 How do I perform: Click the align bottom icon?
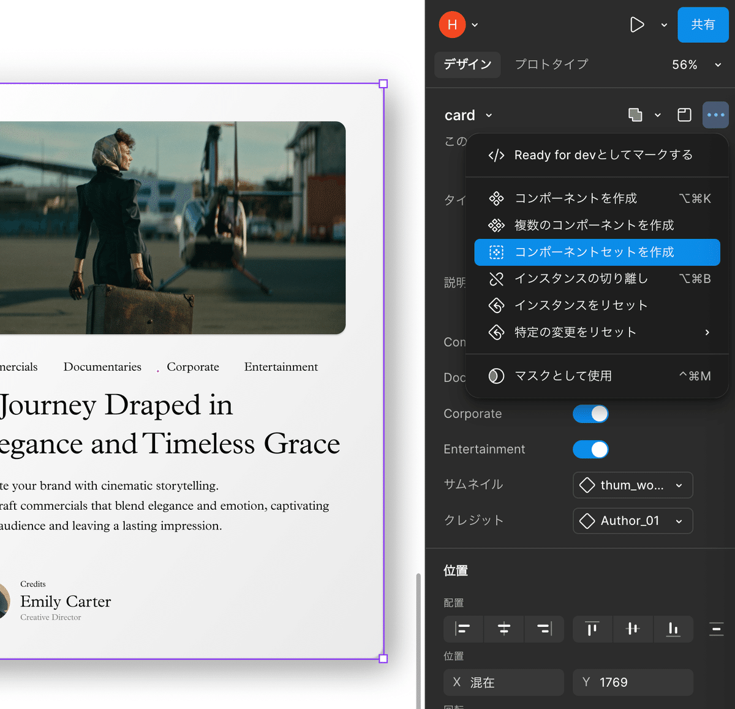point(673,629)
